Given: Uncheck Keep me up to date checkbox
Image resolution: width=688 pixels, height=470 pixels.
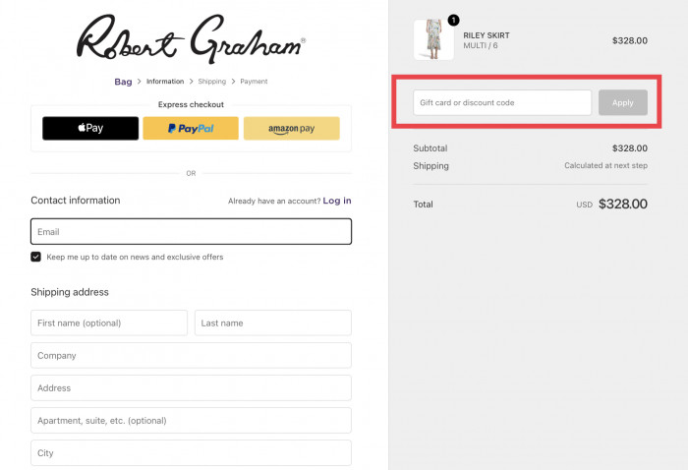Looking at the screenshot, I should coord(36,257).
